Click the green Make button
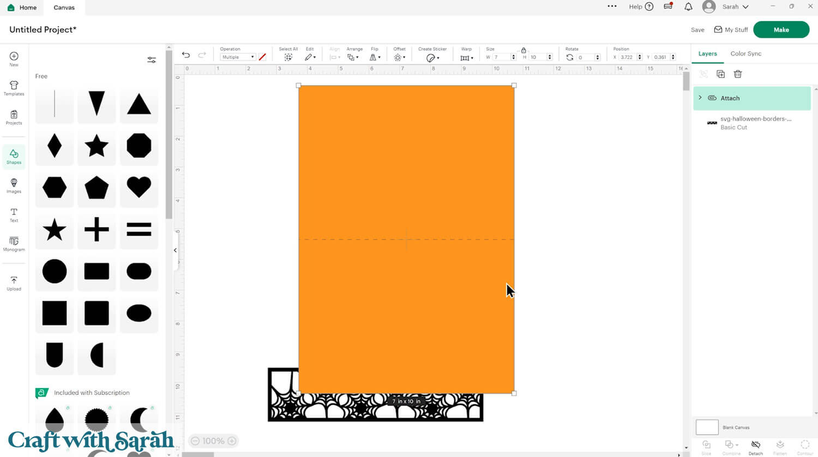The image size is (818, 457). (x=781, y=29)
